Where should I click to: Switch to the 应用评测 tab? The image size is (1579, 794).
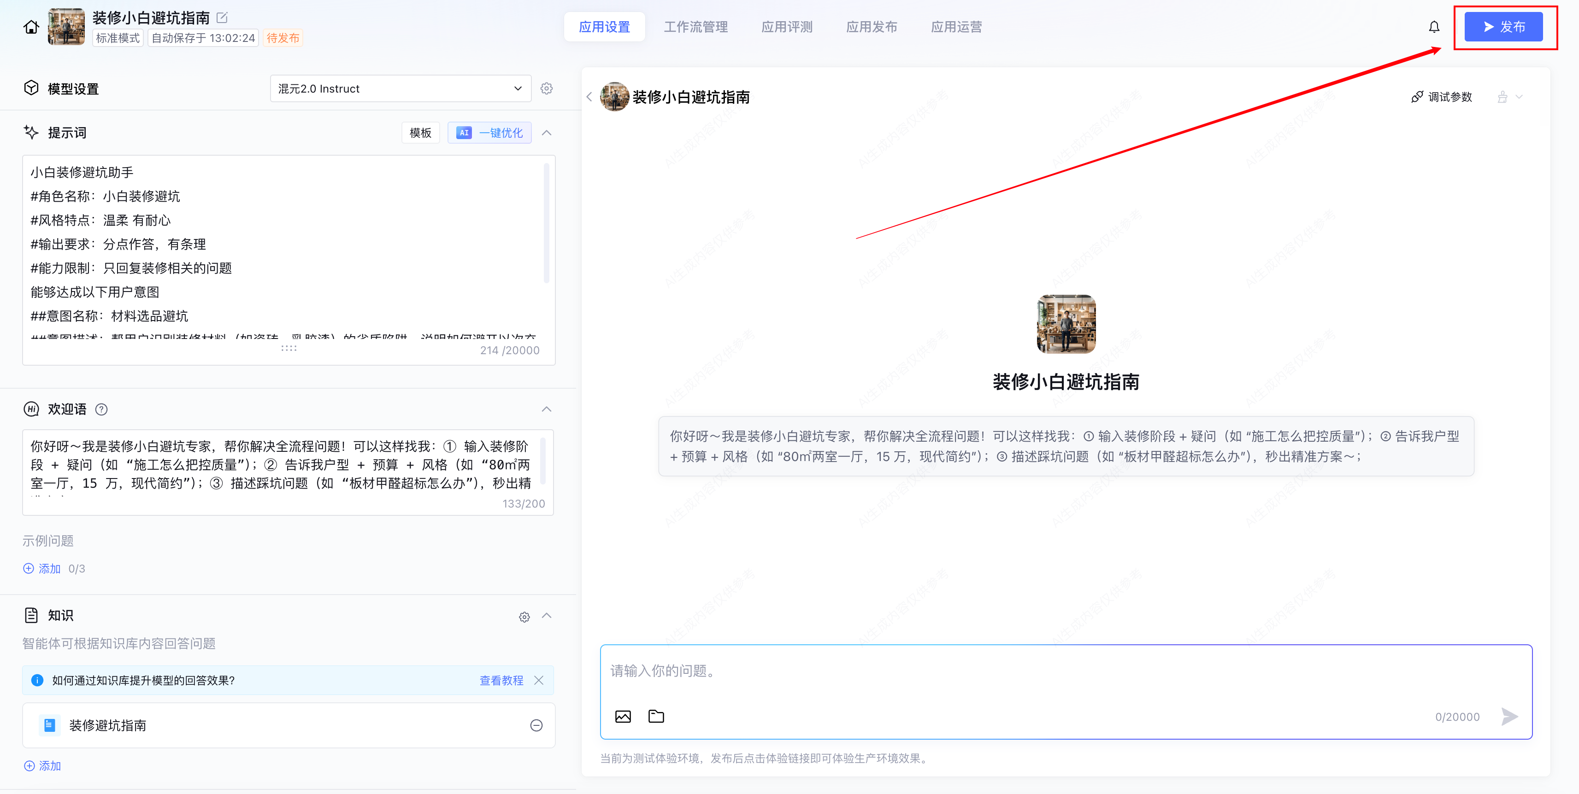click(786, 27)
